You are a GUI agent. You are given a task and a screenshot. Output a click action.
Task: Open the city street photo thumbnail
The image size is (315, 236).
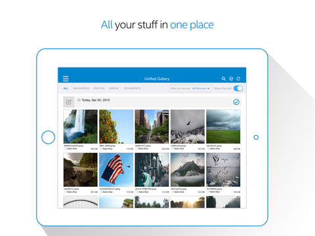click(x=152, y=127)
